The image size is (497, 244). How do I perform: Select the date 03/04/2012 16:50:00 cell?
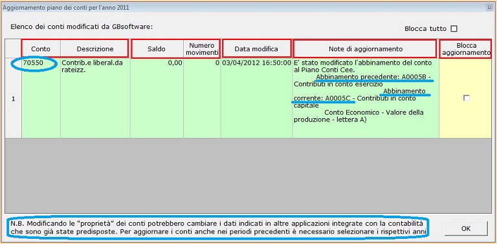(x=256, y=98)
